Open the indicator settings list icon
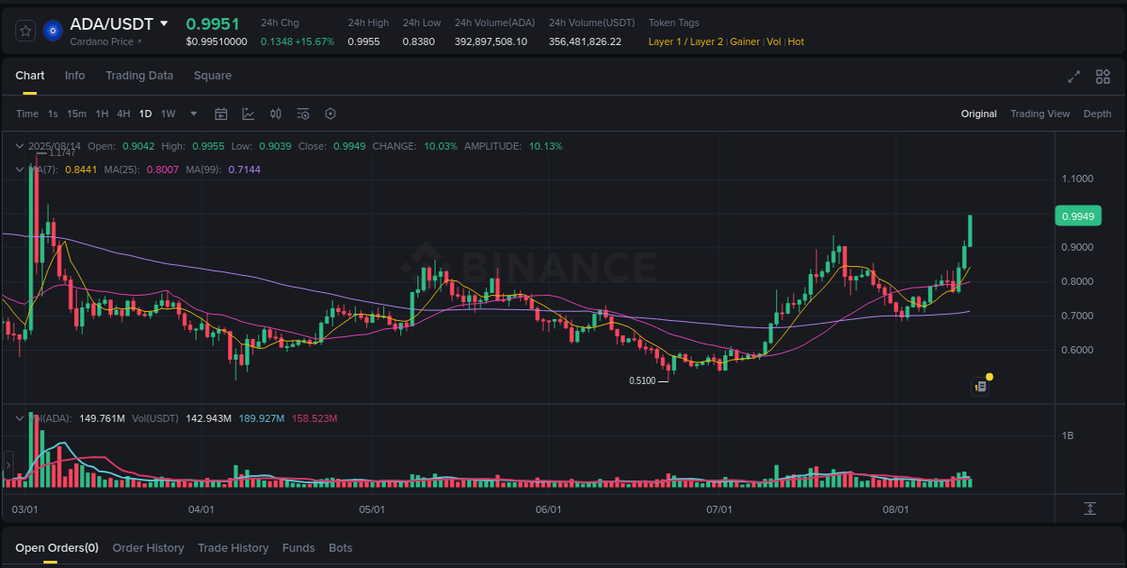Image resolution: width=1127 pixels, height=568 pixels. (x=303, y=114)
